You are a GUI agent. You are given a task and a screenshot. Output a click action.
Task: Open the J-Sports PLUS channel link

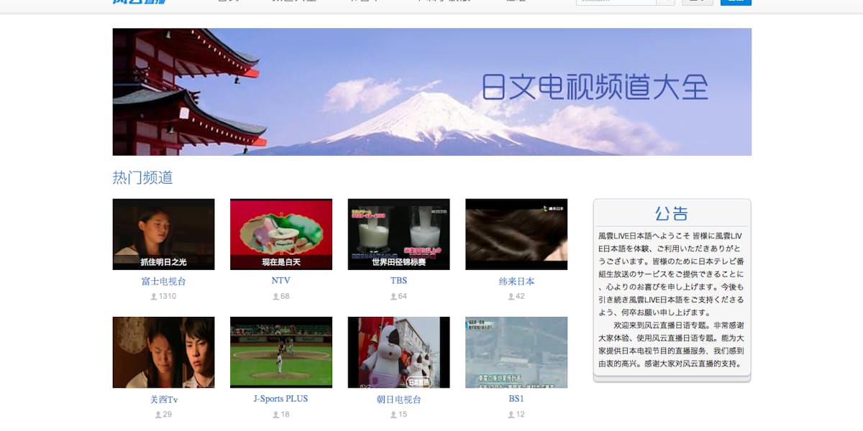click(x=281, y=399)
